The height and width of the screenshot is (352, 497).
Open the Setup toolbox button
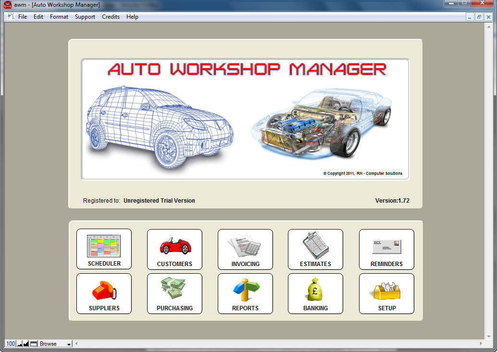(386, 293)
